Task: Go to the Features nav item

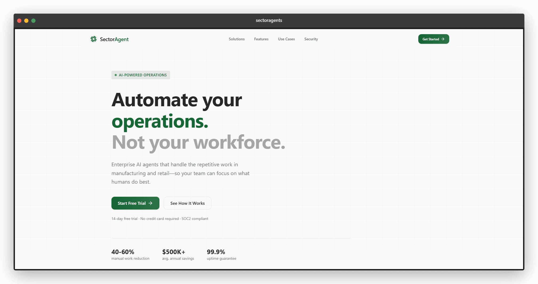Action: [x=261, y=39]
